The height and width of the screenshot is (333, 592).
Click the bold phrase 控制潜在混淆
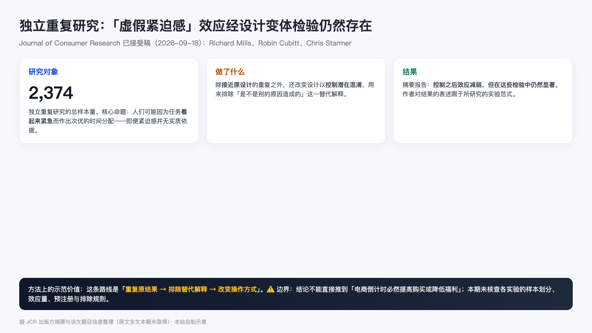pyautogui.click(x=343, y=85)
